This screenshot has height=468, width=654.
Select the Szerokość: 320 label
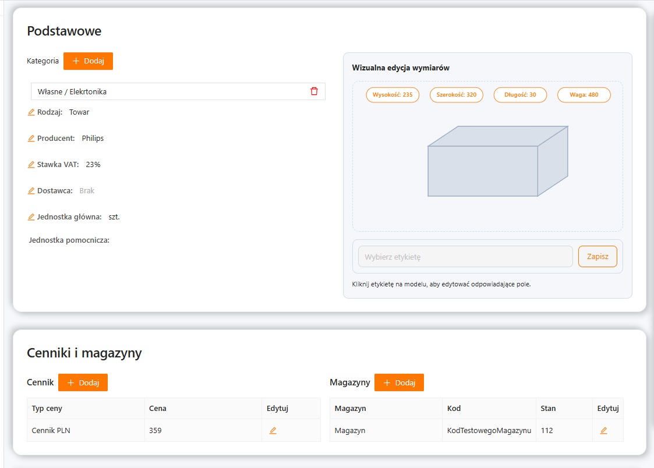(x=456, y=95)
